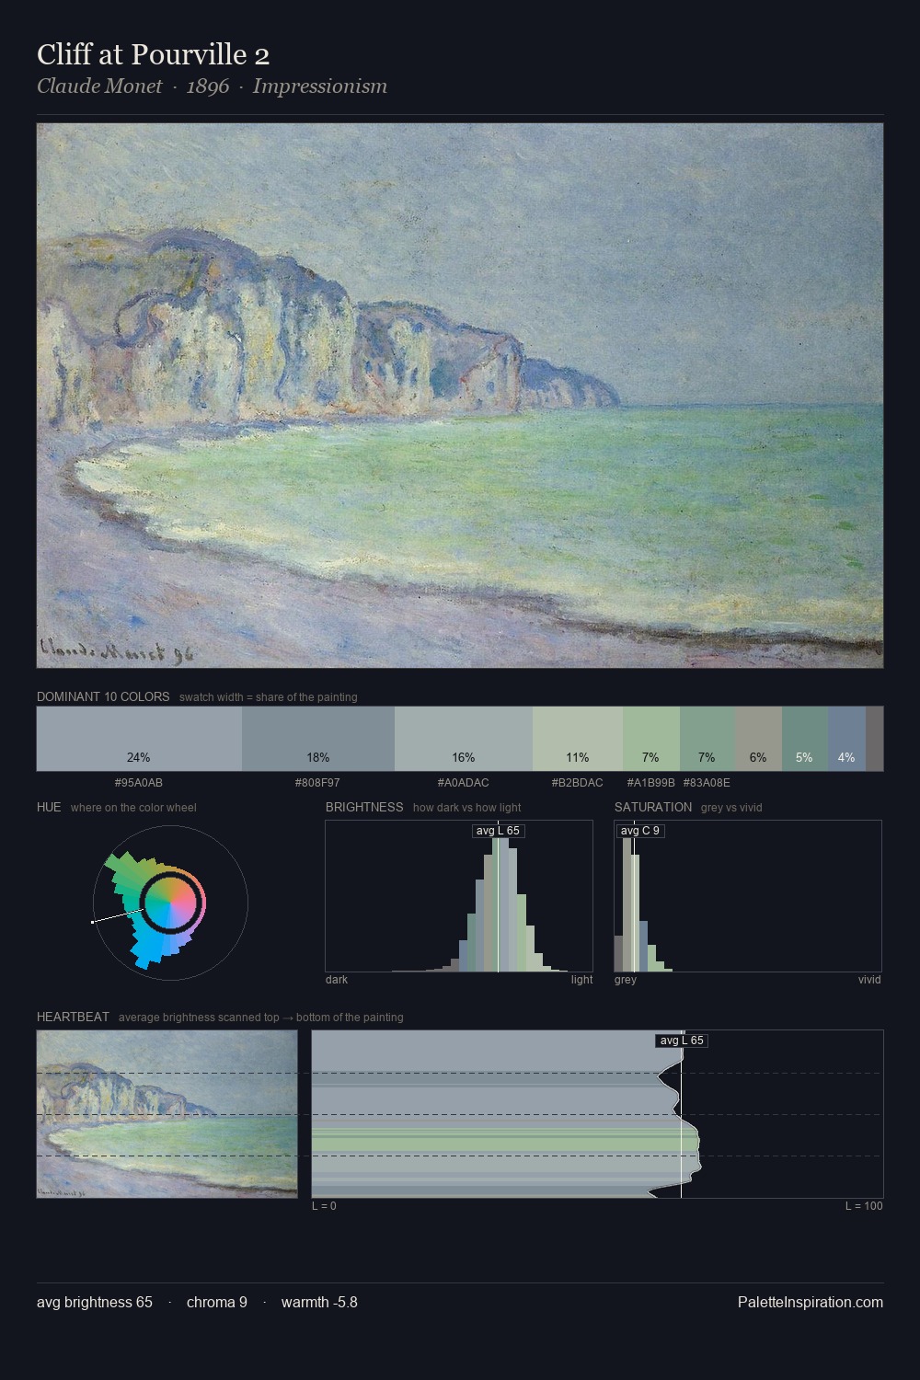Pick the 5% teal-green swatch
Viewport: 920px width, 1380px height.
pyautogui.click(x=805, y=739)
